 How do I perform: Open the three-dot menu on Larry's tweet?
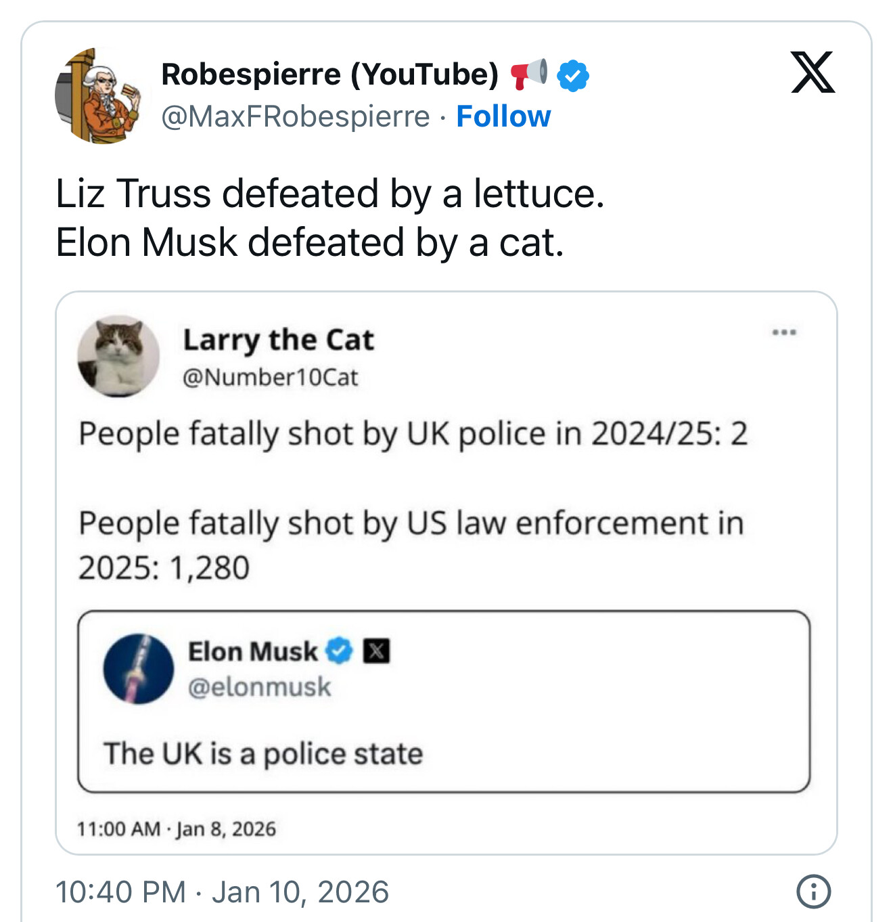[784, 332]
